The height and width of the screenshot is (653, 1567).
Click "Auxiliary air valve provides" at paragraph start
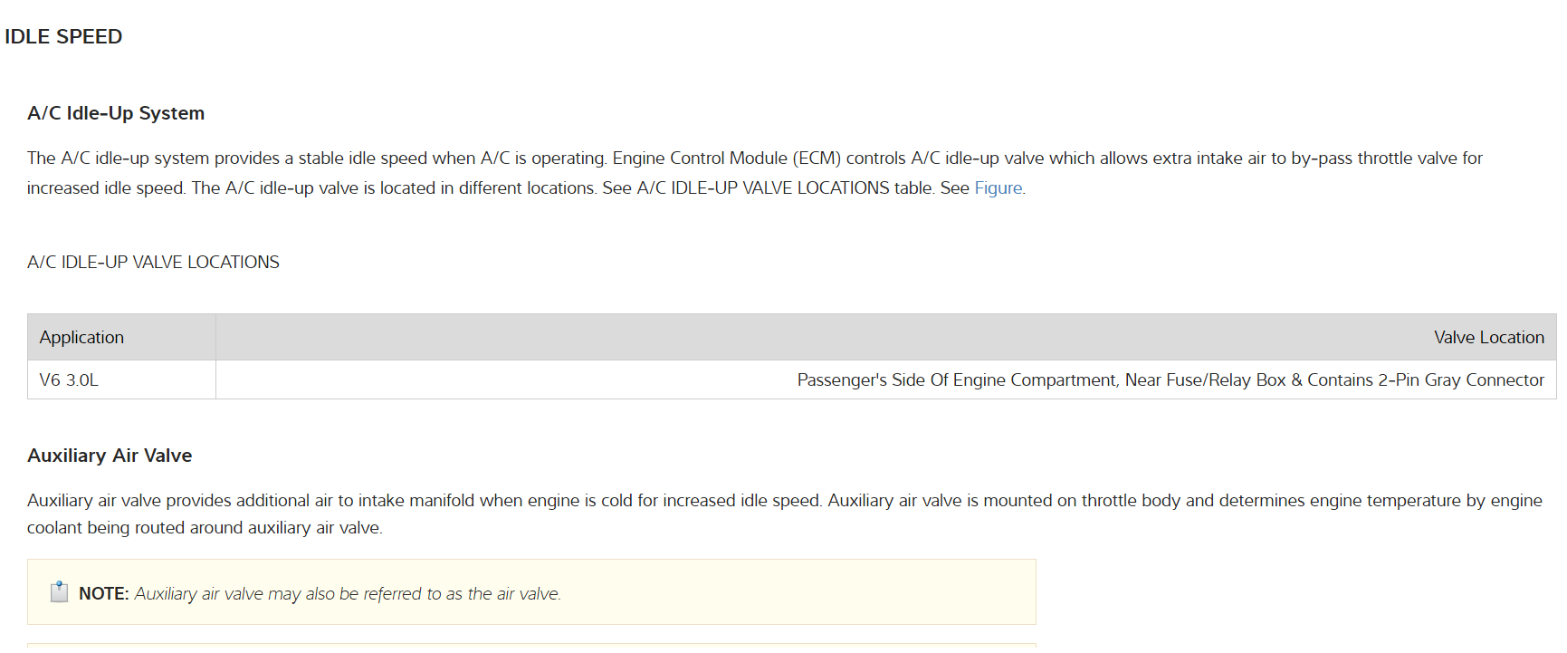[122, 501]
